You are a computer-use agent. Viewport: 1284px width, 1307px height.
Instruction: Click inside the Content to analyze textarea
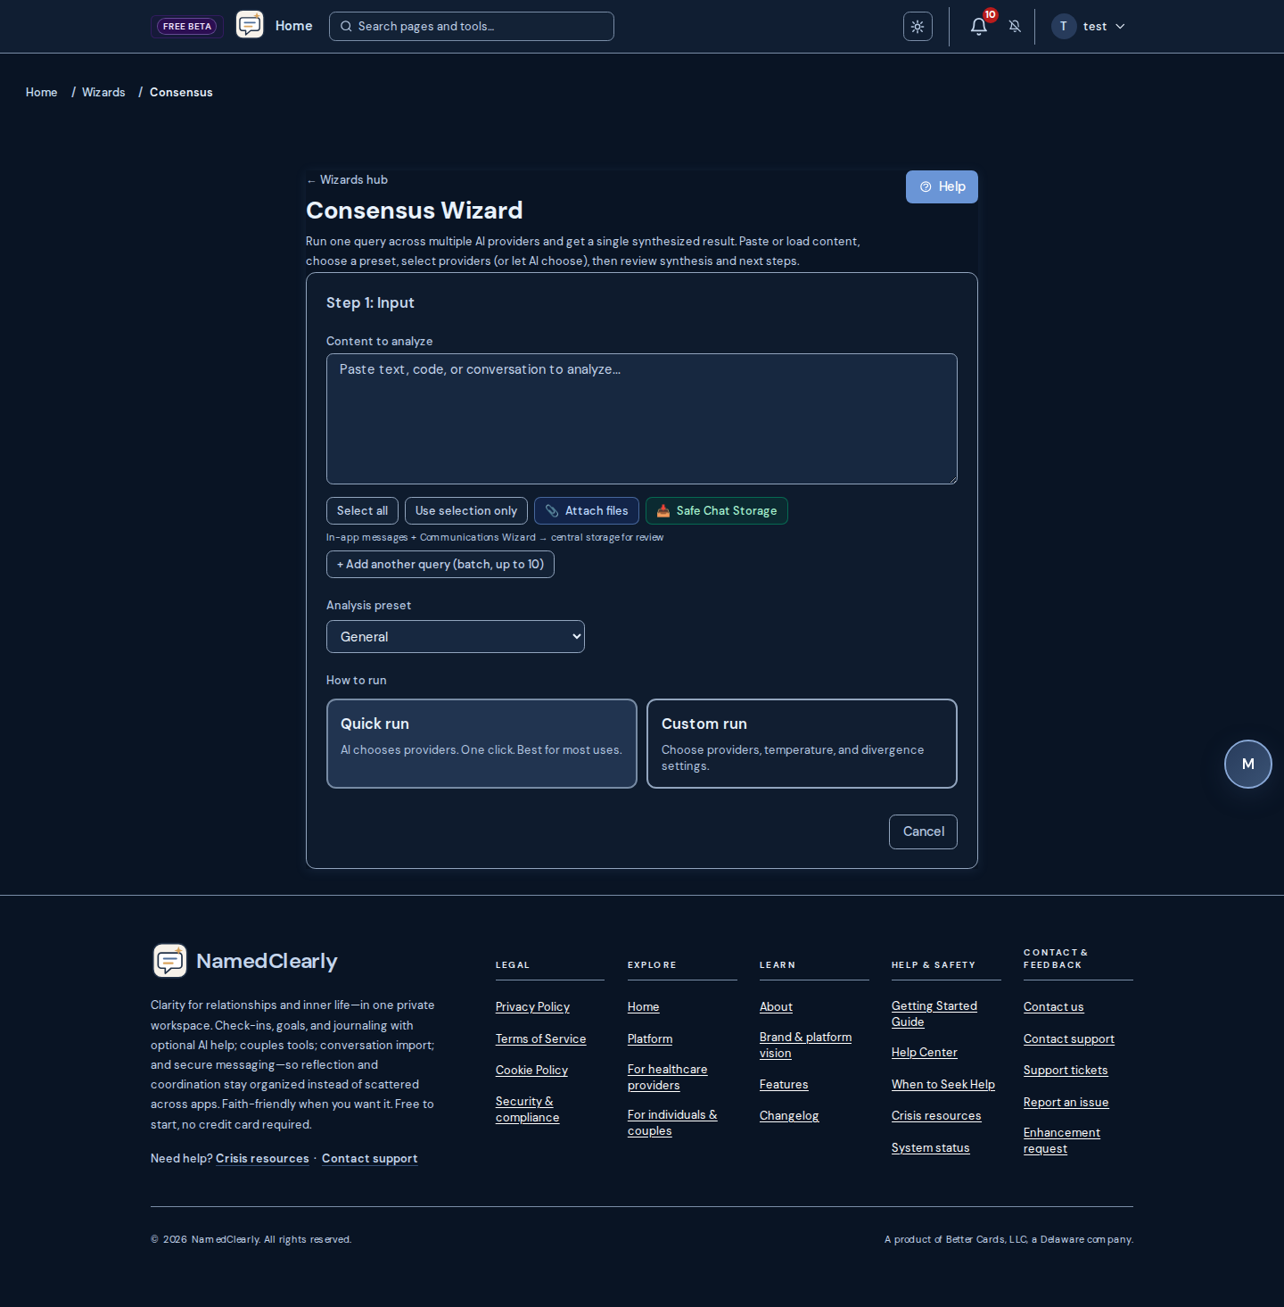point(642,418)
